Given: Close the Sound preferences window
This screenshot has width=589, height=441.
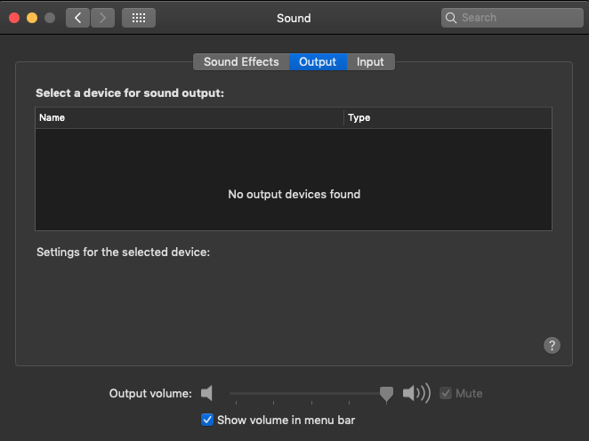Looking at the screenshot, I should (x=15, y=18).
